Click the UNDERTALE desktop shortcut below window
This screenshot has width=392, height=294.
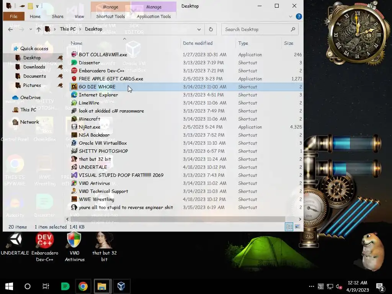(x=15, y=244)
